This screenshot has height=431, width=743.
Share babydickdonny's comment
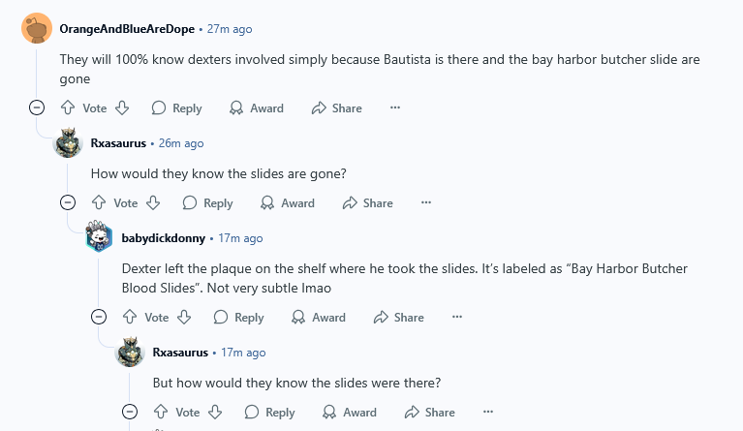(x=398, y=318)
